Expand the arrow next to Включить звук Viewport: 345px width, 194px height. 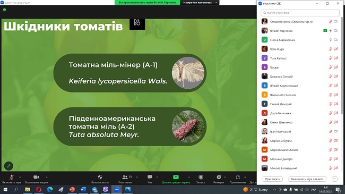(20, 177)
